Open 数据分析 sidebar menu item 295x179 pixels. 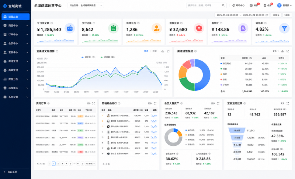[x=15, y=79]
